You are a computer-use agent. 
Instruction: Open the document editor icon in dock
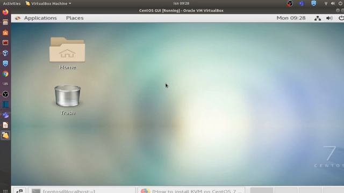pyautogui.click(x=5, y=125)
